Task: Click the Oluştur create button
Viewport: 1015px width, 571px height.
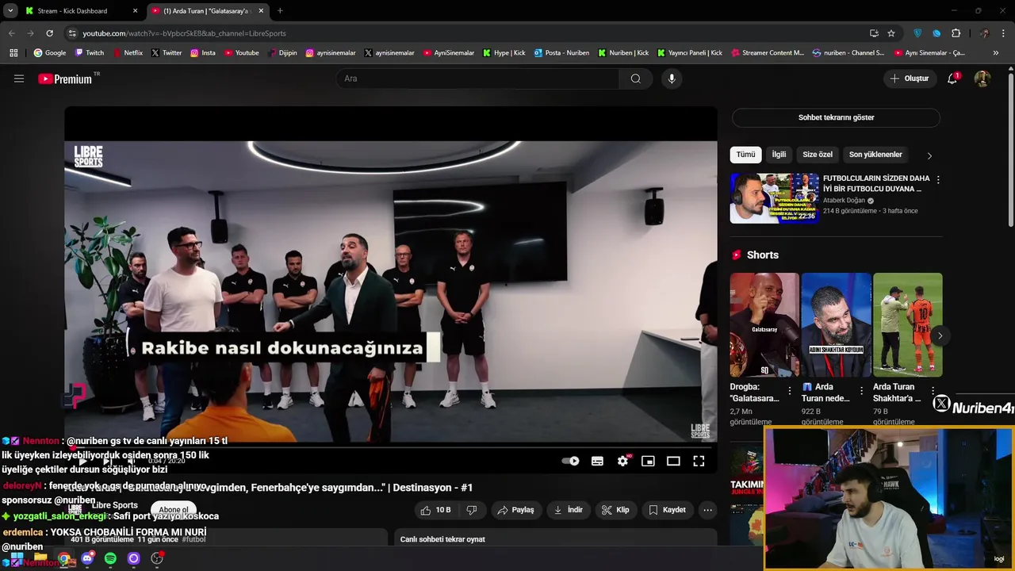Action: click(909, 79)
